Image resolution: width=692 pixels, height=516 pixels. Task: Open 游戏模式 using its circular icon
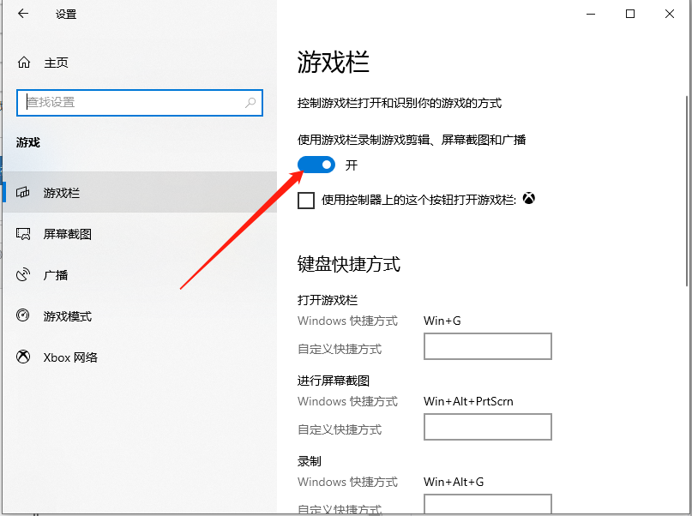pyautogui.click(x=21, y=315)
